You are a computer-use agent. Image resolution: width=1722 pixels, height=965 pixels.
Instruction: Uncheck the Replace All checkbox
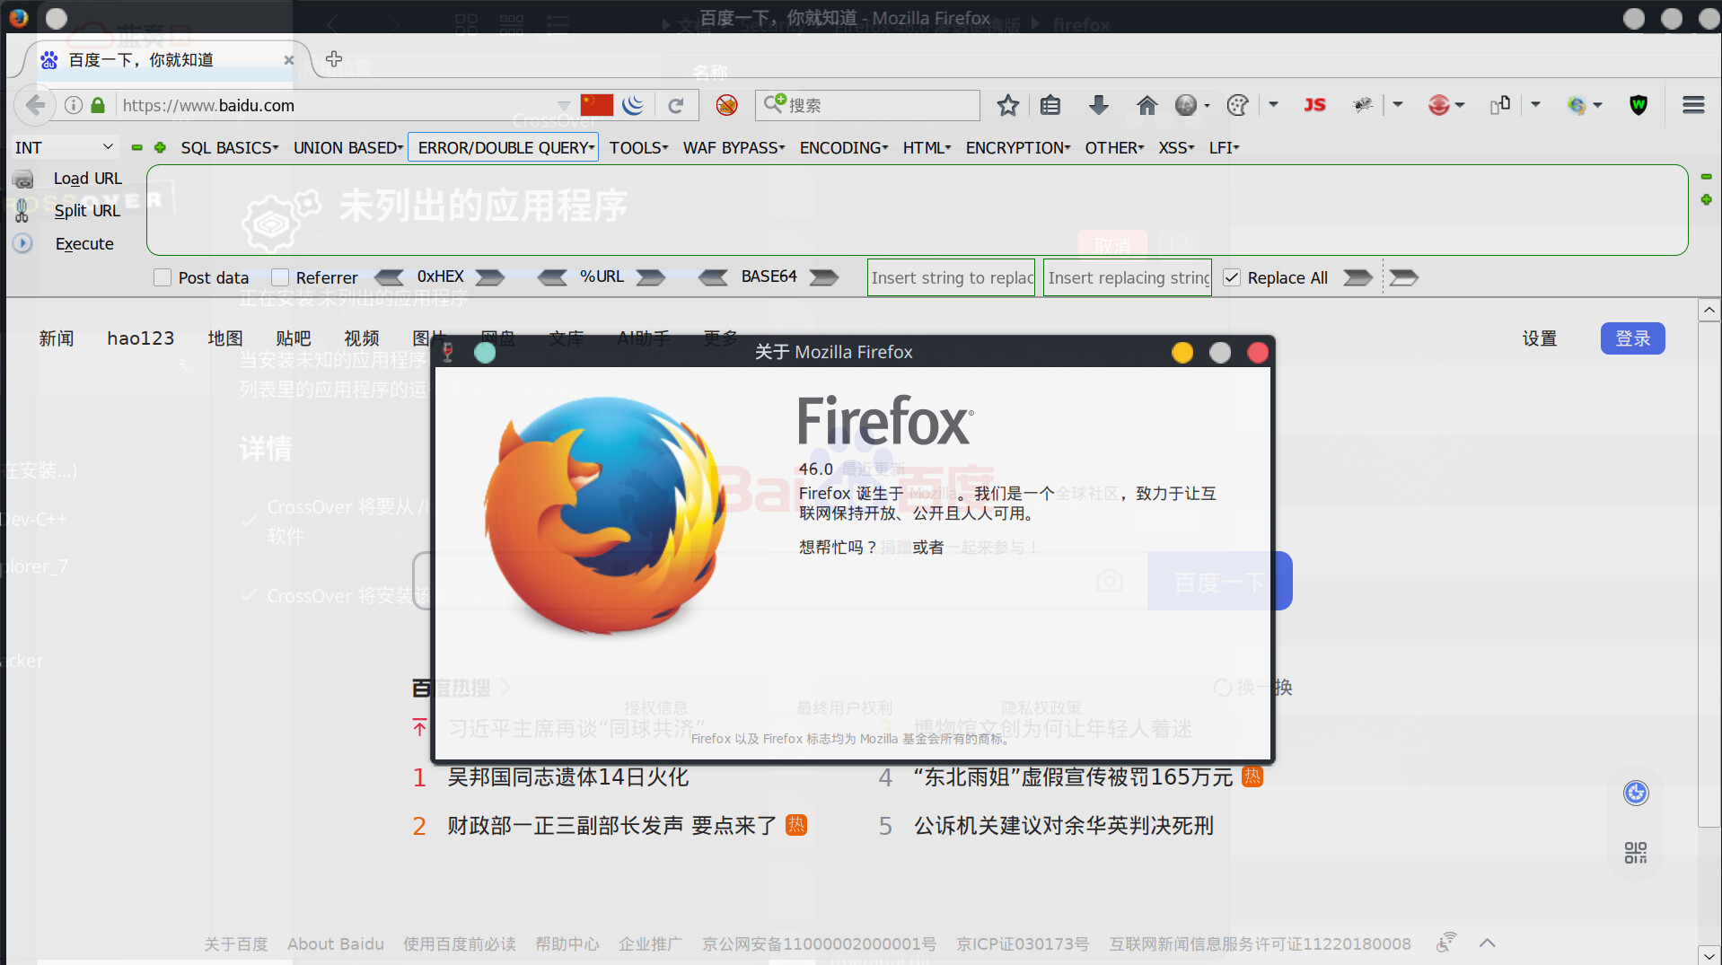point(1232,277)
